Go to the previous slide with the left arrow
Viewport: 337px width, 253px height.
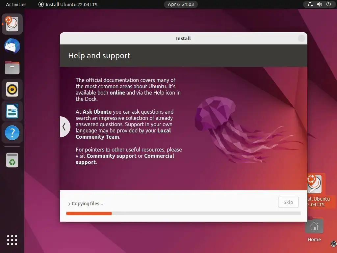(64, 127)
